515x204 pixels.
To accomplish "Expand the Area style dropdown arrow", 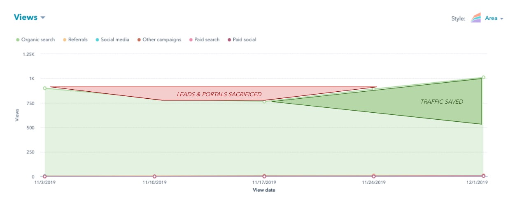I will (x=501, y=19).
